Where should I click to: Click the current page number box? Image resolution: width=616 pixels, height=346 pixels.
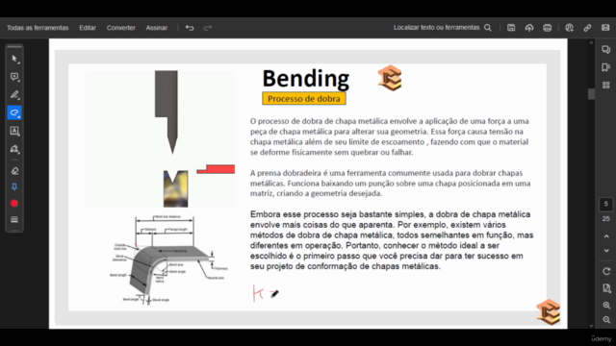[x=605, y=204]
